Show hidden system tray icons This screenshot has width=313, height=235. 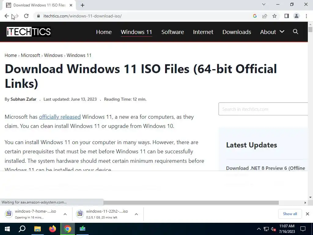(259, 229)
